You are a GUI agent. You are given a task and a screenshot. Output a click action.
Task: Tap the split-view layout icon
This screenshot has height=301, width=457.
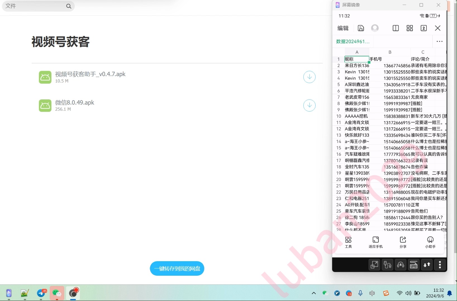click(x=396, y=28)
